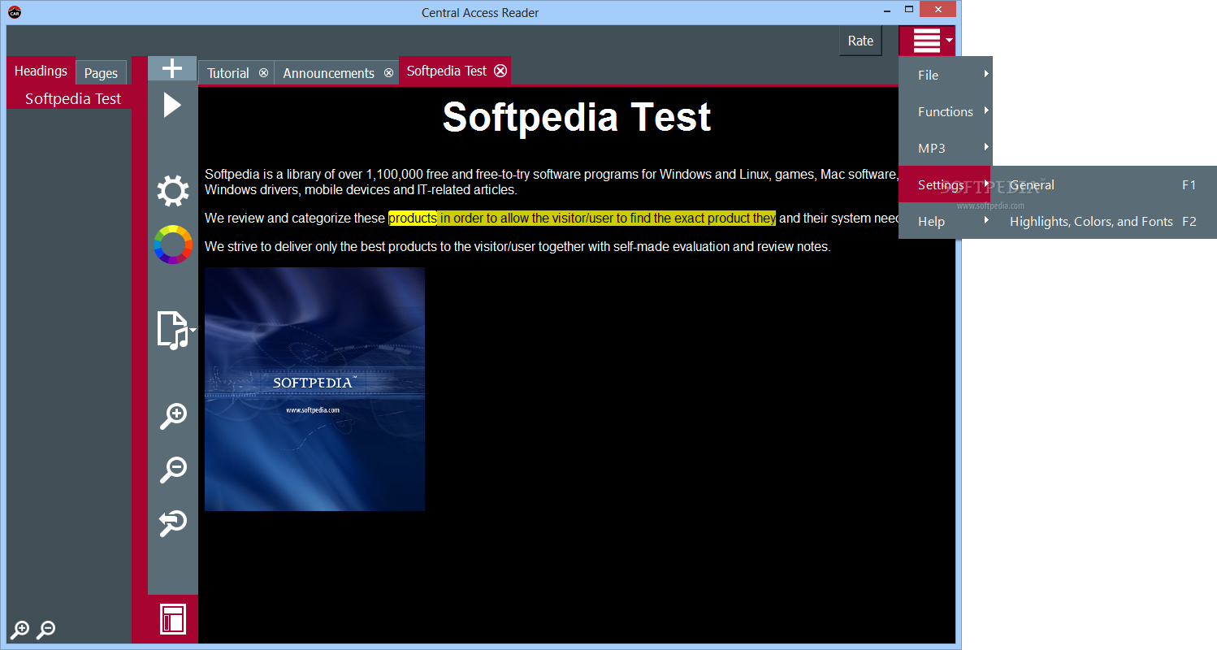Image resolution: width=1217 pixels, height=650 pixels.
Task: Open the Tutorial document tab
Action: click(228, 73)
